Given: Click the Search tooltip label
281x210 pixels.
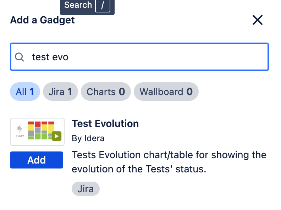Looking at the screenshot, I should pos(78,5).
